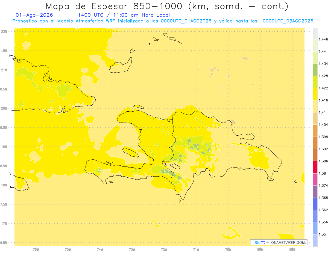
Task: Click the longitude label '75W'
Action: [68, 249]
